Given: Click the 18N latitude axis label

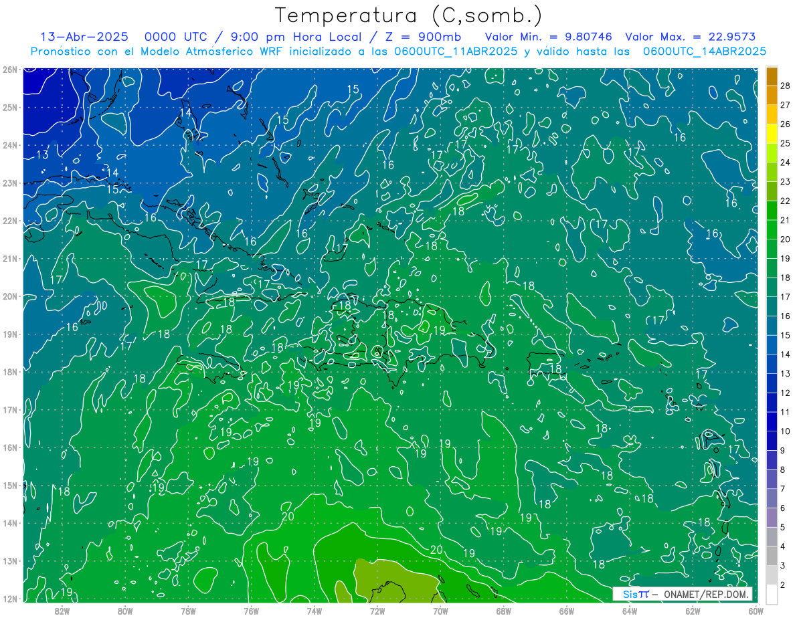Looking at the screenshot, I should [x=9, y=372].
